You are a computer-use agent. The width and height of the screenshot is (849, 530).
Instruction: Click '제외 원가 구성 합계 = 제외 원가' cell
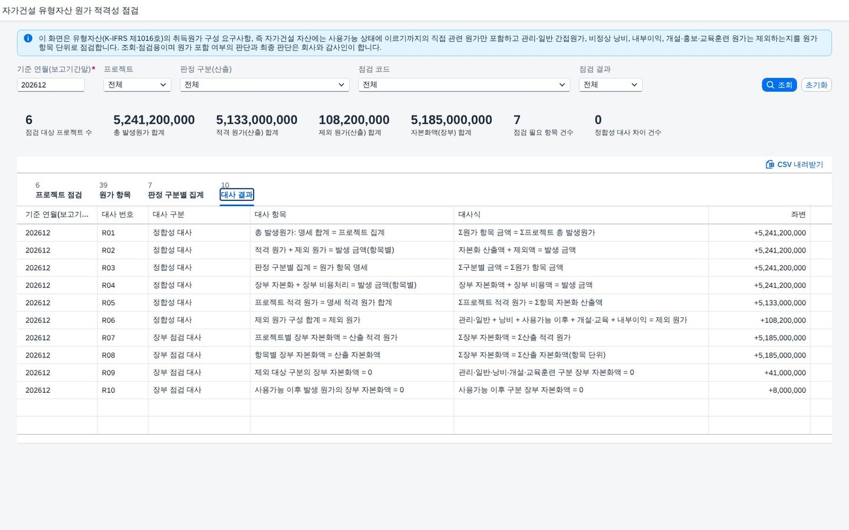(352, 320)
